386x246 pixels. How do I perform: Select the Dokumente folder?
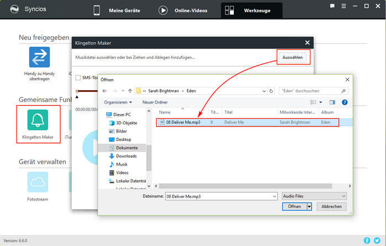[x=122, y=147]
